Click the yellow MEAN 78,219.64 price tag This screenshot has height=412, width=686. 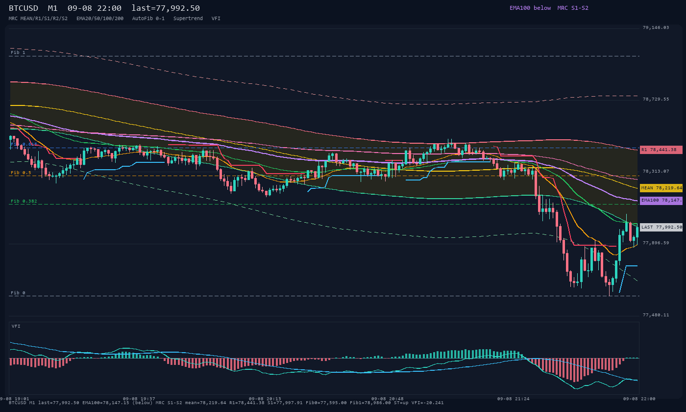[x=661, y=188]
